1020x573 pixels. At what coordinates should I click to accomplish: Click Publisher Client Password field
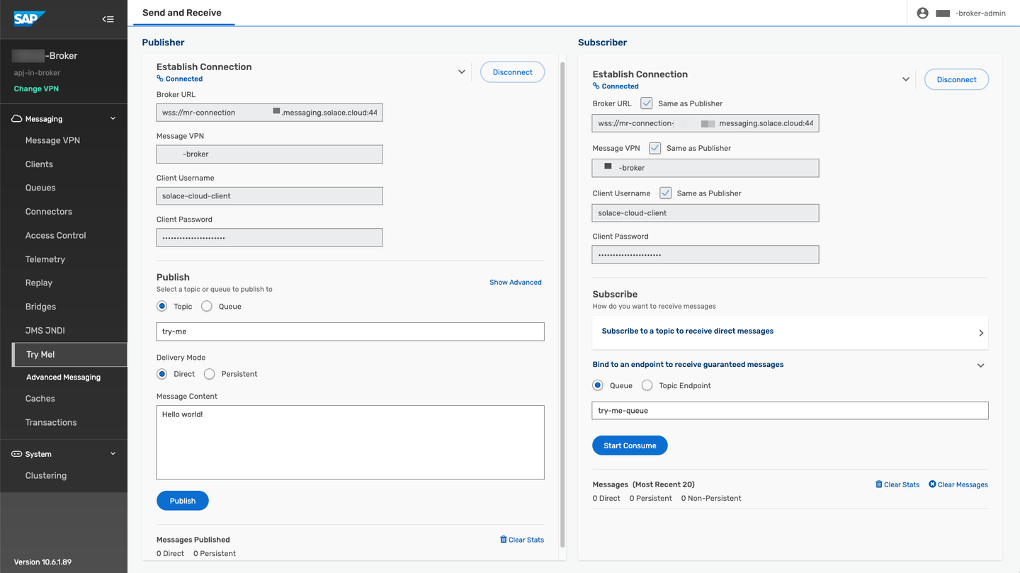pos(269,238)
